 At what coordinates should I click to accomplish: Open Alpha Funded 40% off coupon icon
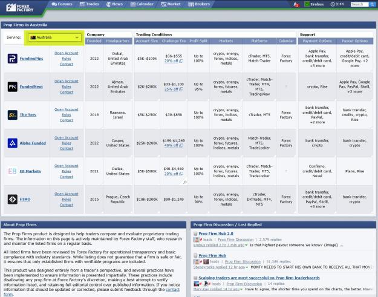181,146
